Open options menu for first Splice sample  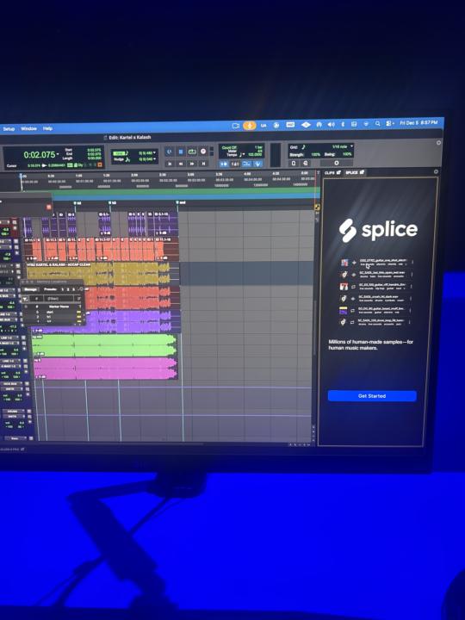[412, 262]
